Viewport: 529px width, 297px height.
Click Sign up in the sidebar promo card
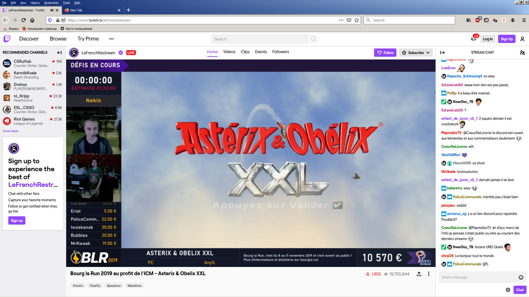pos(17,220)
